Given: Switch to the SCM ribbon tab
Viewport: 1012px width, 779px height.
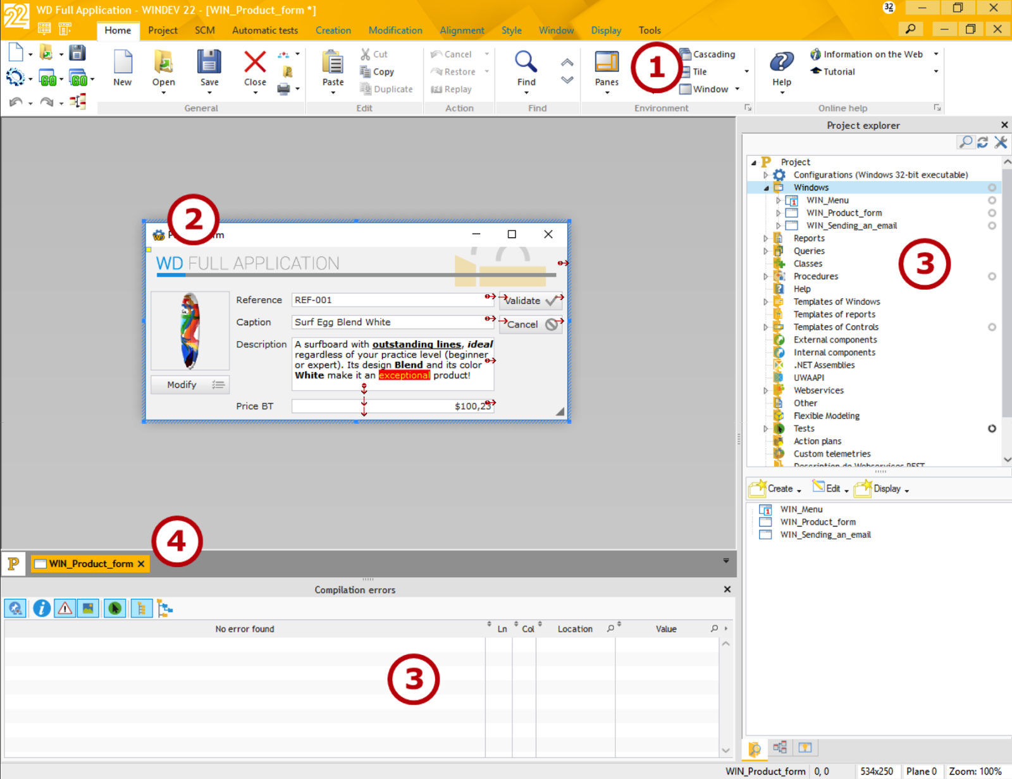Looking at the screenshot, I should (x=205, y=30).
